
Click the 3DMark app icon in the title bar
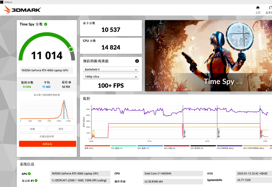pyautogui.click(x=2, y=2)
